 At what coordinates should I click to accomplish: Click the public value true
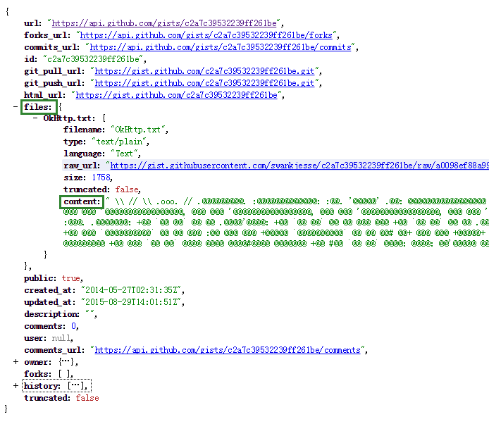pos(70,278)
